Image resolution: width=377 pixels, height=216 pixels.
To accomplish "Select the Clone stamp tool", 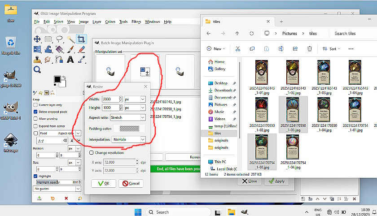I will tap(37, 59).
